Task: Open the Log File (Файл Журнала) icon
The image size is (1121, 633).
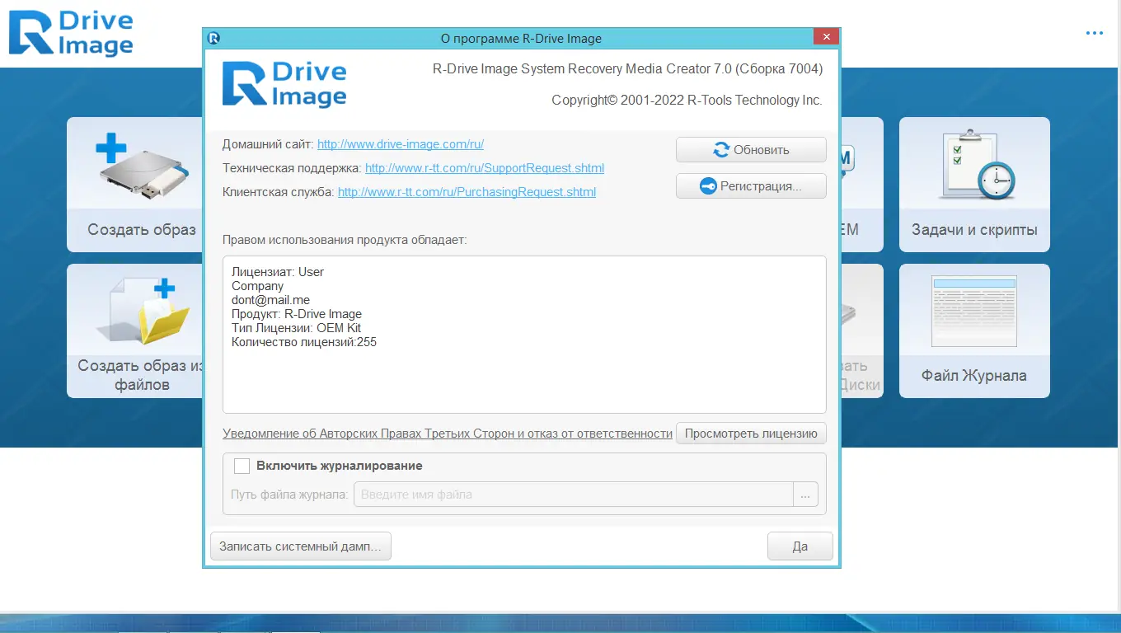Action: click(x=973, y=312)
